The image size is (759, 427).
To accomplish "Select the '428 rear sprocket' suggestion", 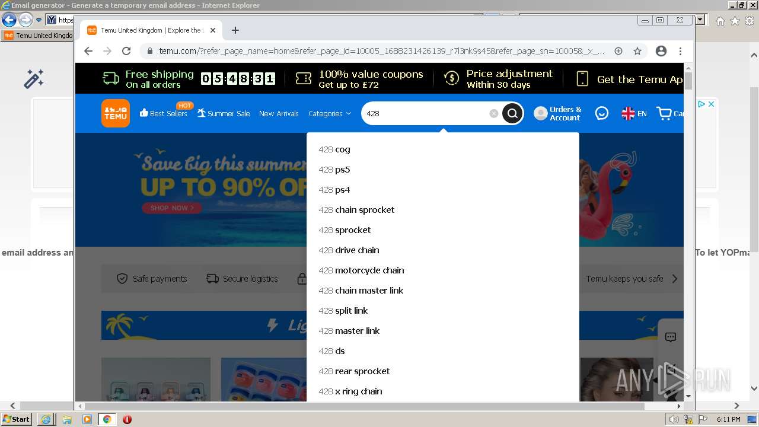I will (x=442, y=371).
